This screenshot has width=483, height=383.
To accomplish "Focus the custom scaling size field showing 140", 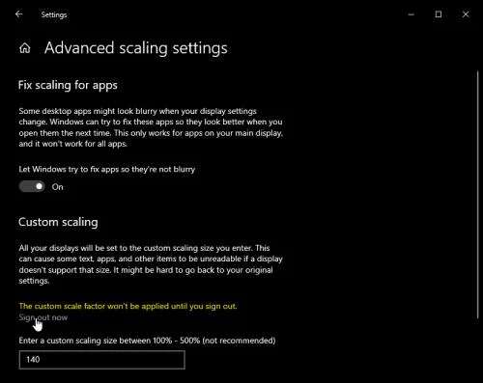I will 102,360.
